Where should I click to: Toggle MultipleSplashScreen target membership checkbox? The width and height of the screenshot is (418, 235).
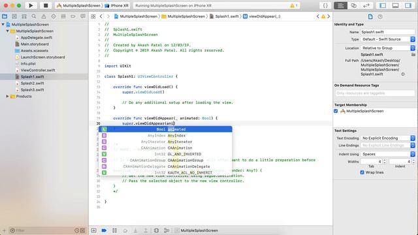coord(336,111)
